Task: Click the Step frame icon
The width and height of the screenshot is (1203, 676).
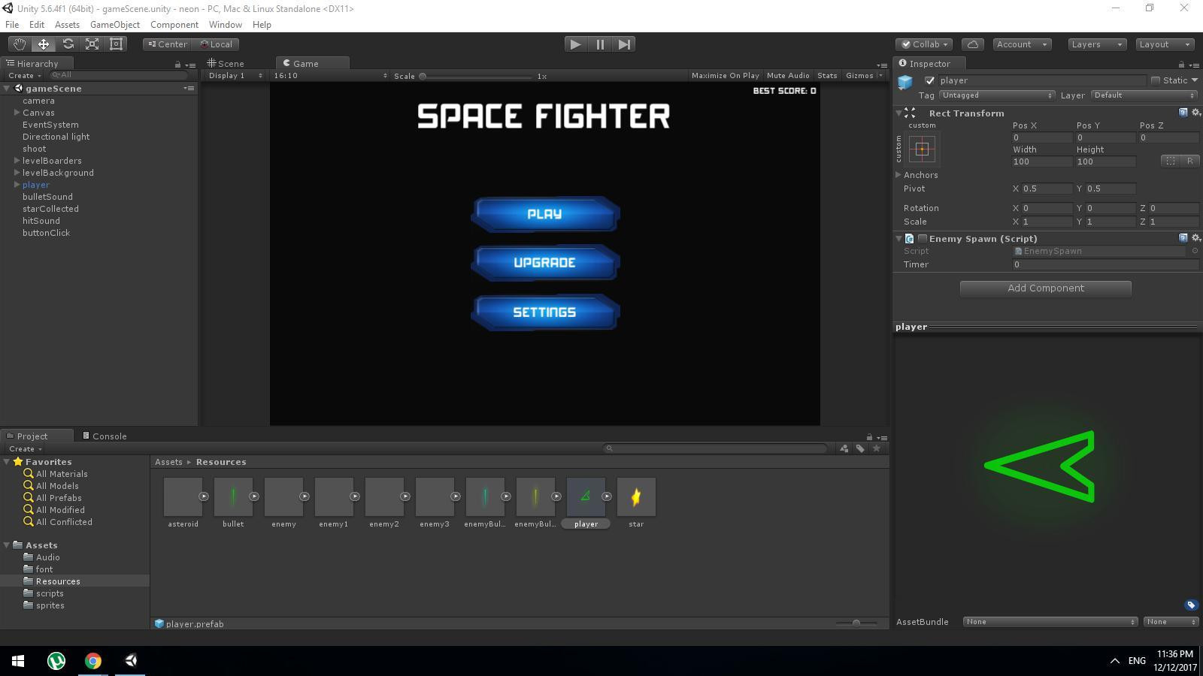Action: click(623, 44)
